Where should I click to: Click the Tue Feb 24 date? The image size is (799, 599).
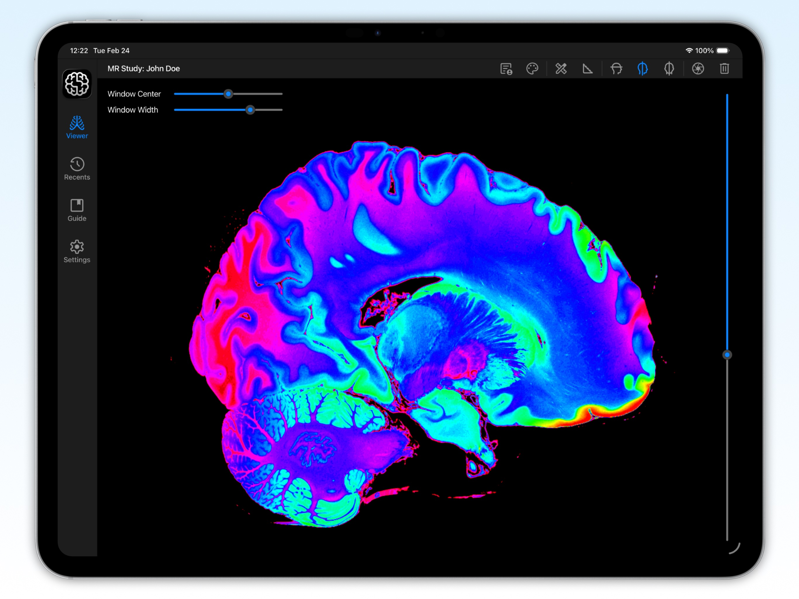coord(111,51)
